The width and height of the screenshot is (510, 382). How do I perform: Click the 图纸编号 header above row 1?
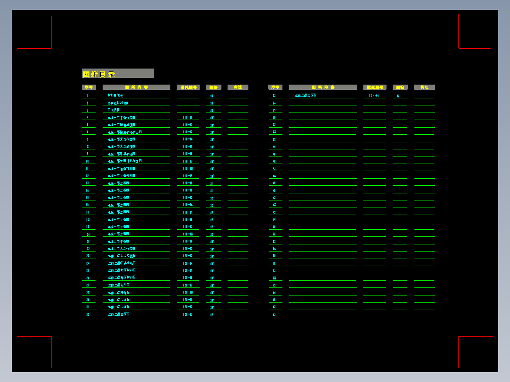click(188, 87)
